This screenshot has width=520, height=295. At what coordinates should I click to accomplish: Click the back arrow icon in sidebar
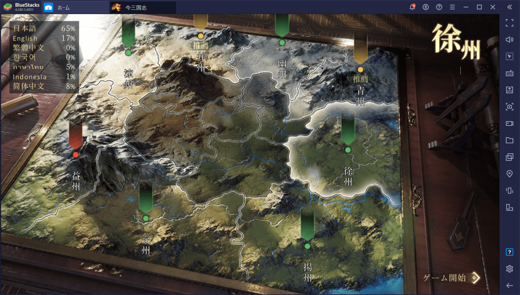[x=510, y=286]
